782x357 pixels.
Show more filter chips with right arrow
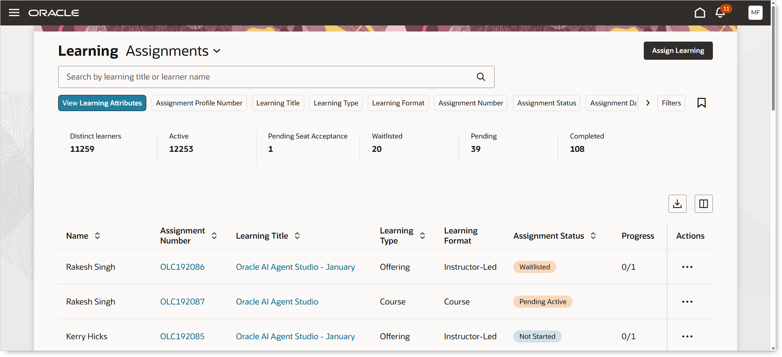click(x=648, y=103)
